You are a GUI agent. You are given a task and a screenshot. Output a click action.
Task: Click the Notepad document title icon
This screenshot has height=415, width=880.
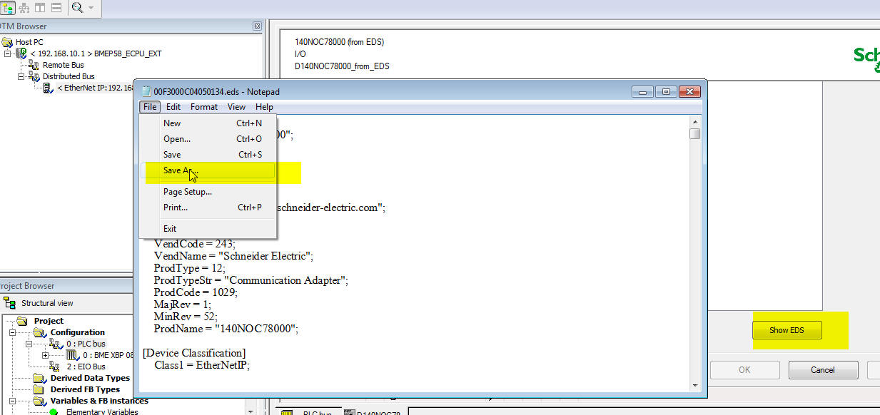tap(146, 91)
